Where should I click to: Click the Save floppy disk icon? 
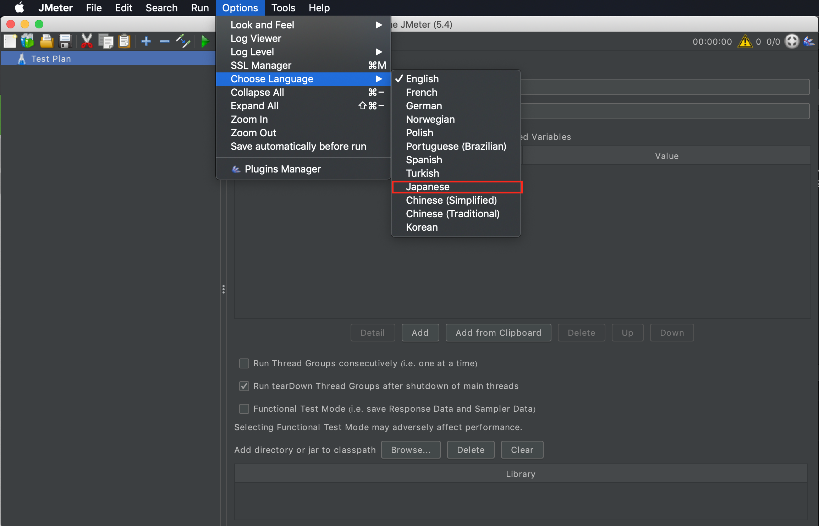pos(65,42)
